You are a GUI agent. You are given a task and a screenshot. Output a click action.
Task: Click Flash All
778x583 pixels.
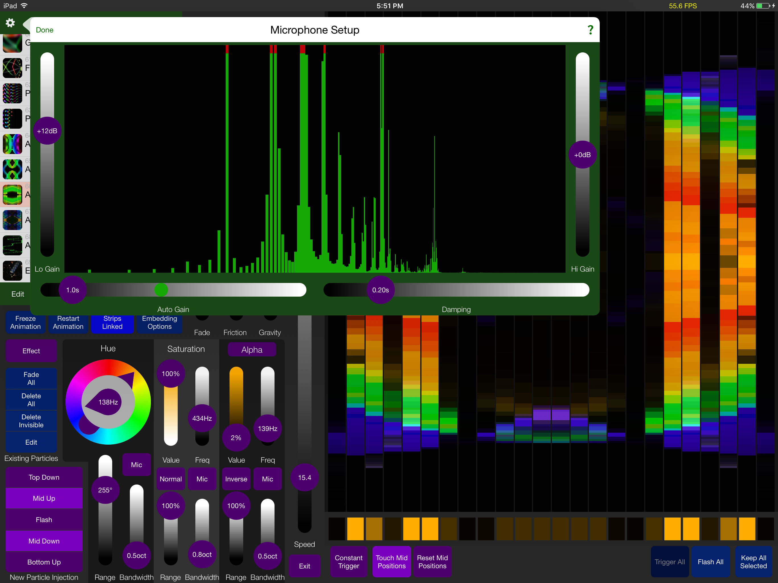[x=711, y=562]
